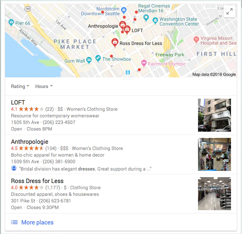Viewport: 242px width, 234px height.
Task: Select the Washington State Convention Center marker
Action: 155,21
